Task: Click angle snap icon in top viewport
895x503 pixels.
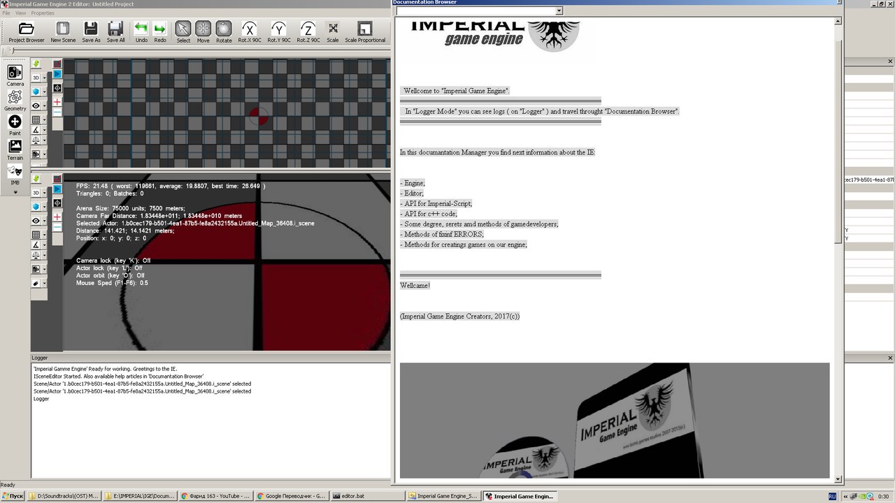Action: pos(36,130)
